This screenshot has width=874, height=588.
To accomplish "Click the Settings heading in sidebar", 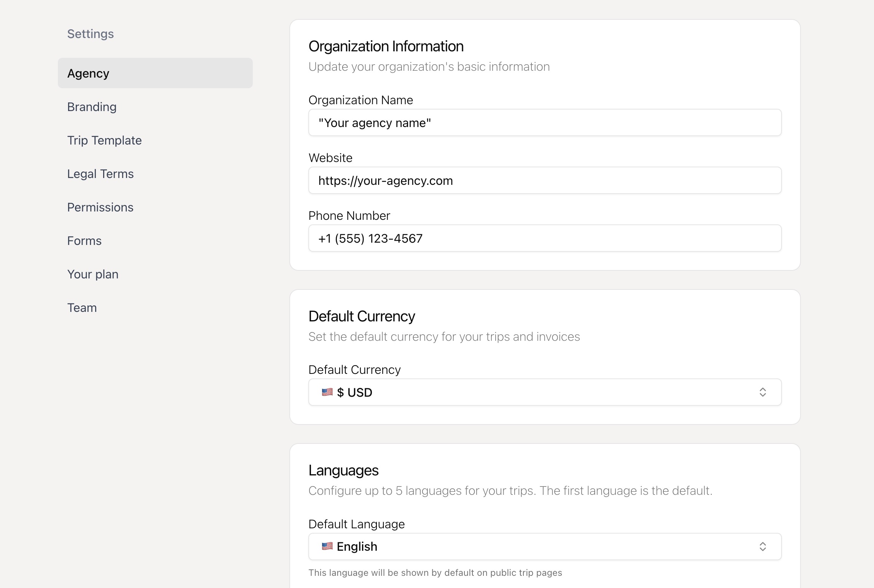I will click(x=90, y=34).
